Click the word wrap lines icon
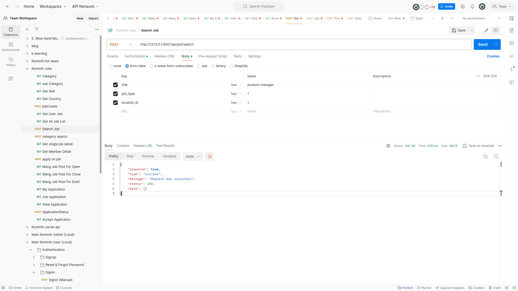The height and width of the screenshot is (291, 518). pyautogui.click(x=209, y=157)
